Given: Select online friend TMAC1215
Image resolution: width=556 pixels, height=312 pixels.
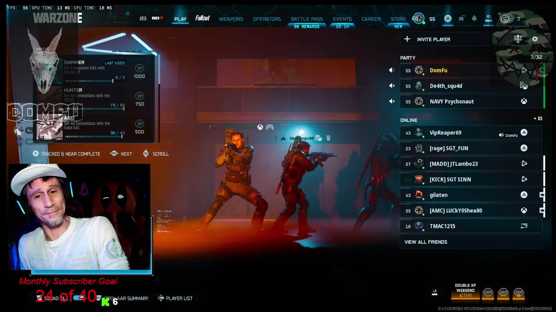Looking at the screenshot, I should pos(471,226).
